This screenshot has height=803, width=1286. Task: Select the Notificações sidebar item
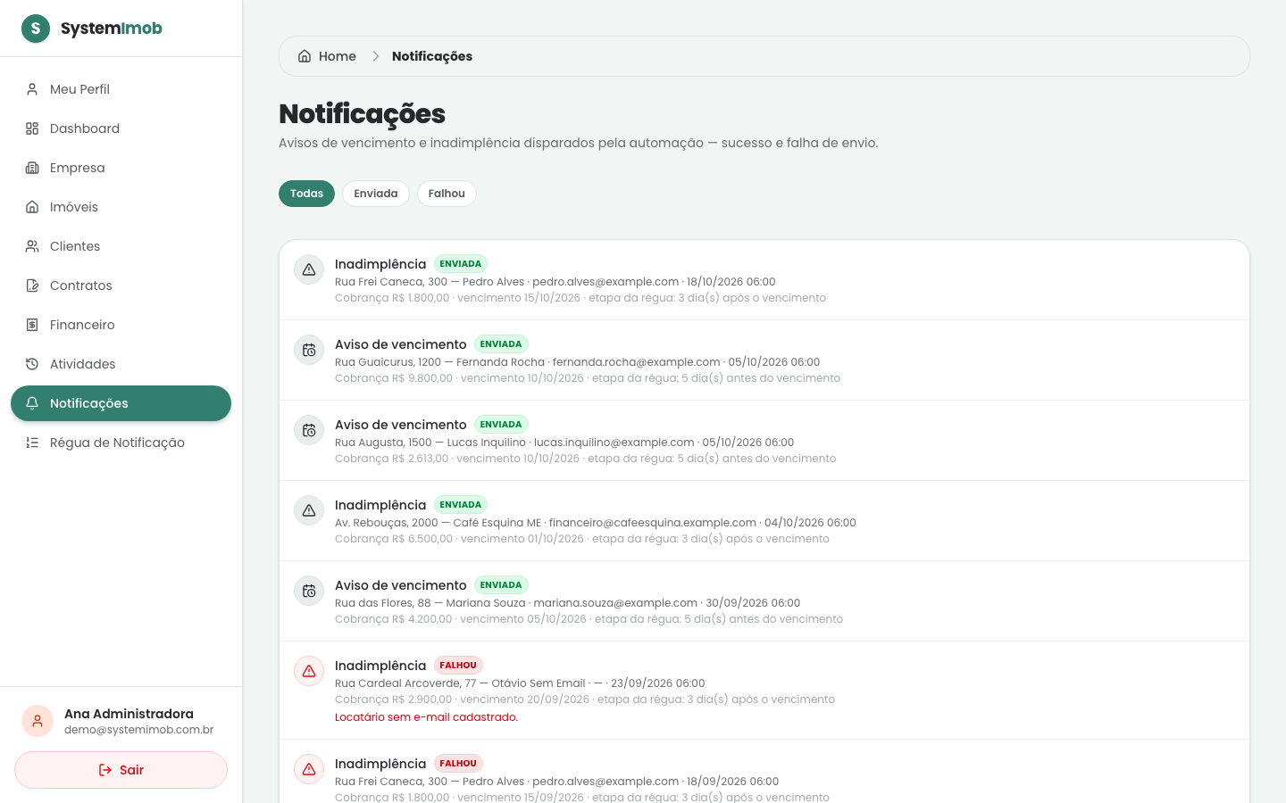pyautogui.click(x=121, y=403)
